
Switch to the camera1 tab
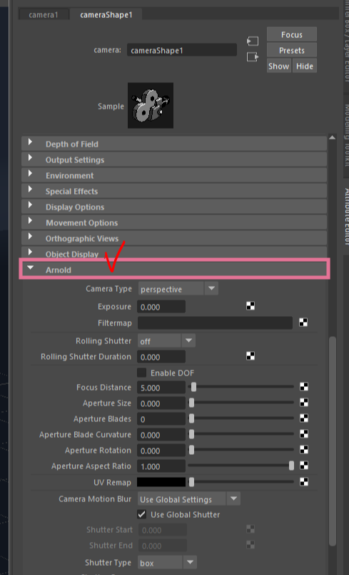click(x=44, y=15)
